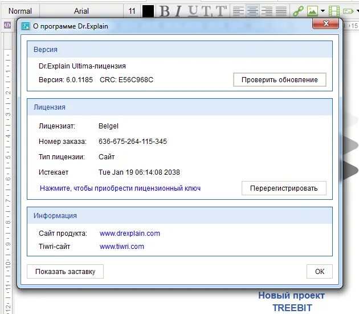Open link to purchase license key
359x314 pixels.
pyautogui.click(x=120, y=188)
